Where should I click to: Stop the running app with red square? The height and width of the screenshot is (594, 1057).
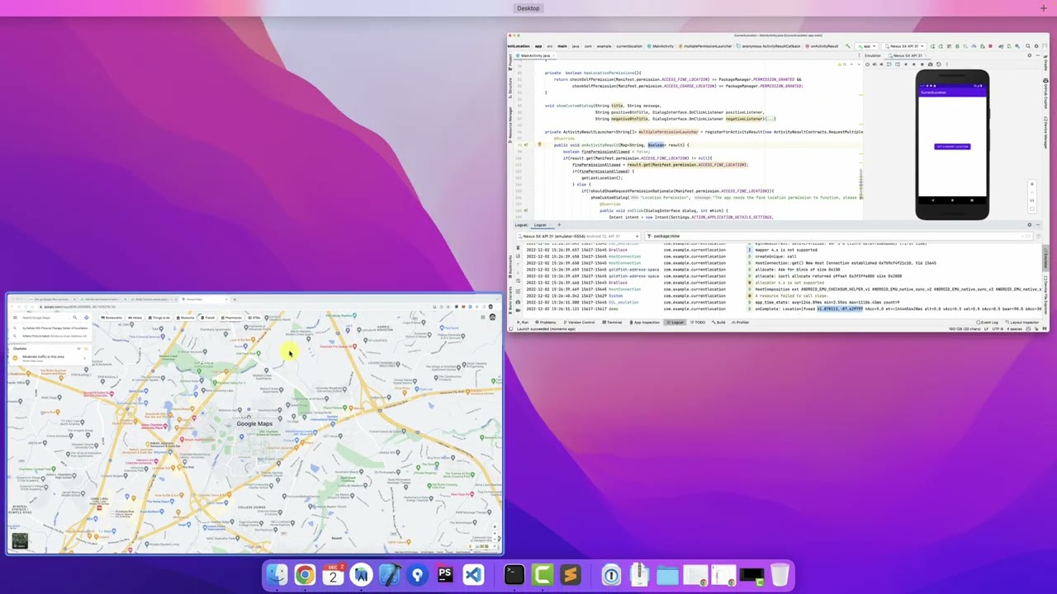pos(990,46)
